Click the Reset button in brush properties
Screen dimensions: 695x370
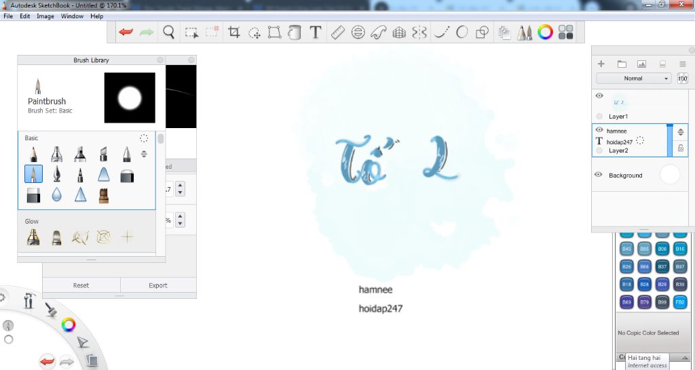pos(81,285)
